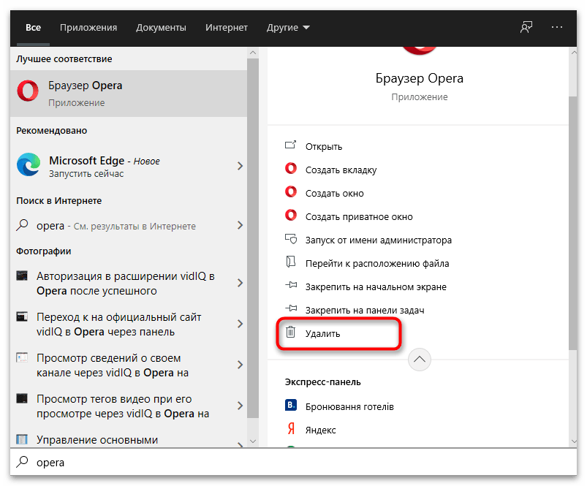Click the feedback icon in top bar
Screen dimensions: 587x486
tap(526, 27)
